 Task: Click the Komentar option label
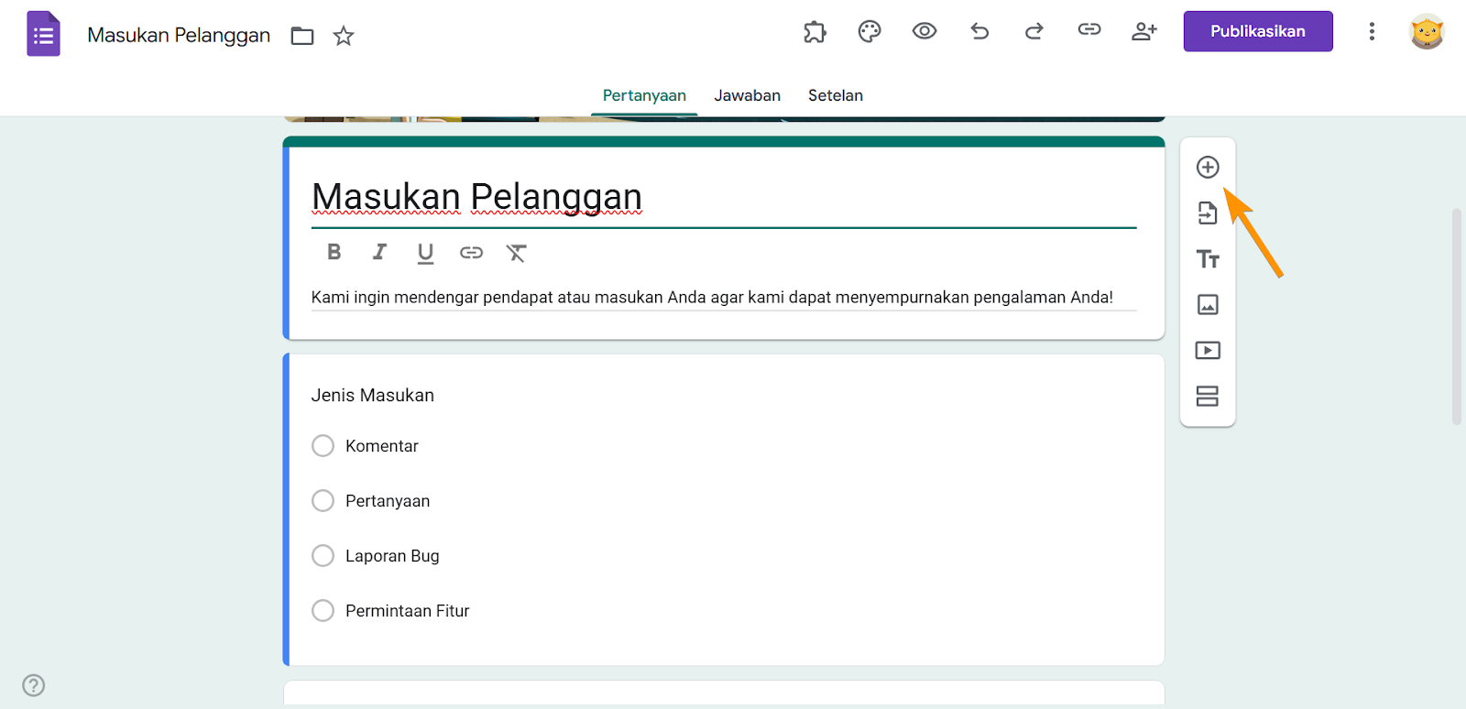382,446
